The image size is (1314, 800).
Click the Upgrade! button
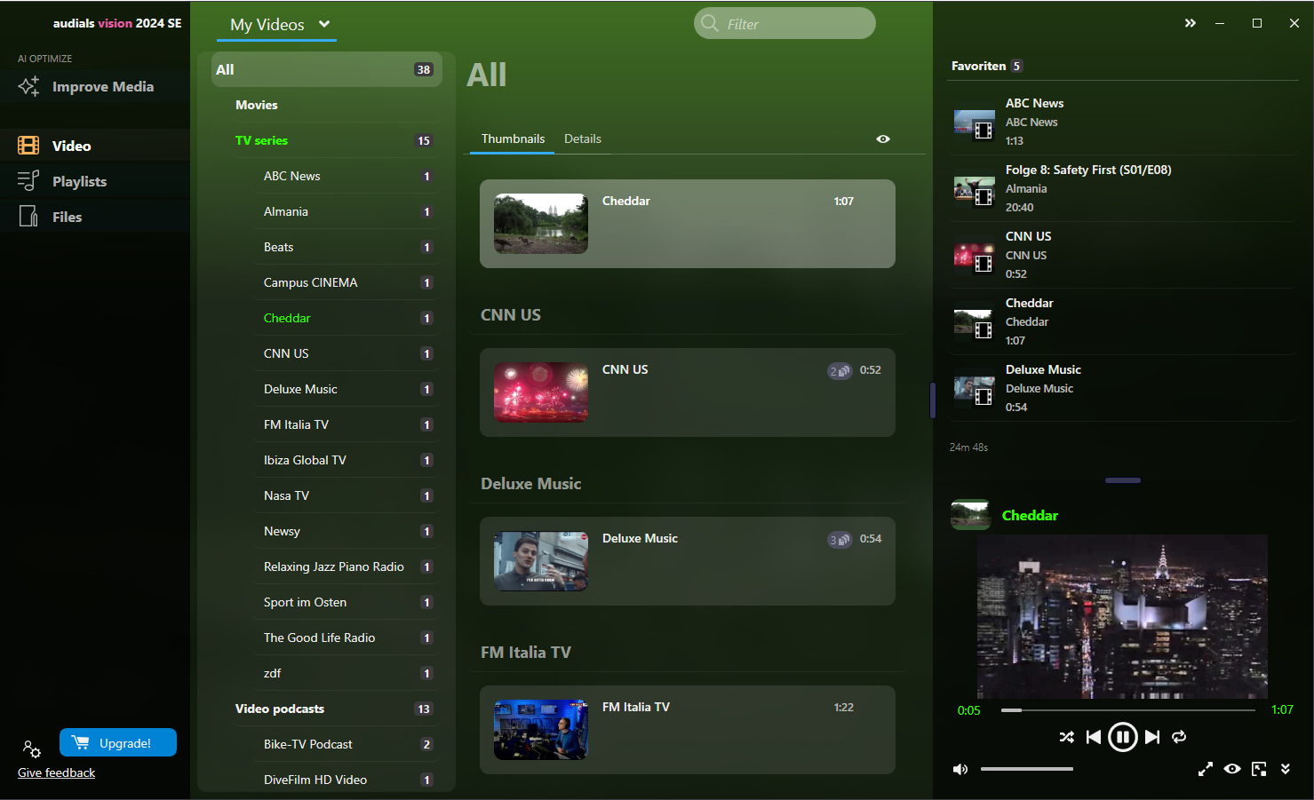[118, 743]
